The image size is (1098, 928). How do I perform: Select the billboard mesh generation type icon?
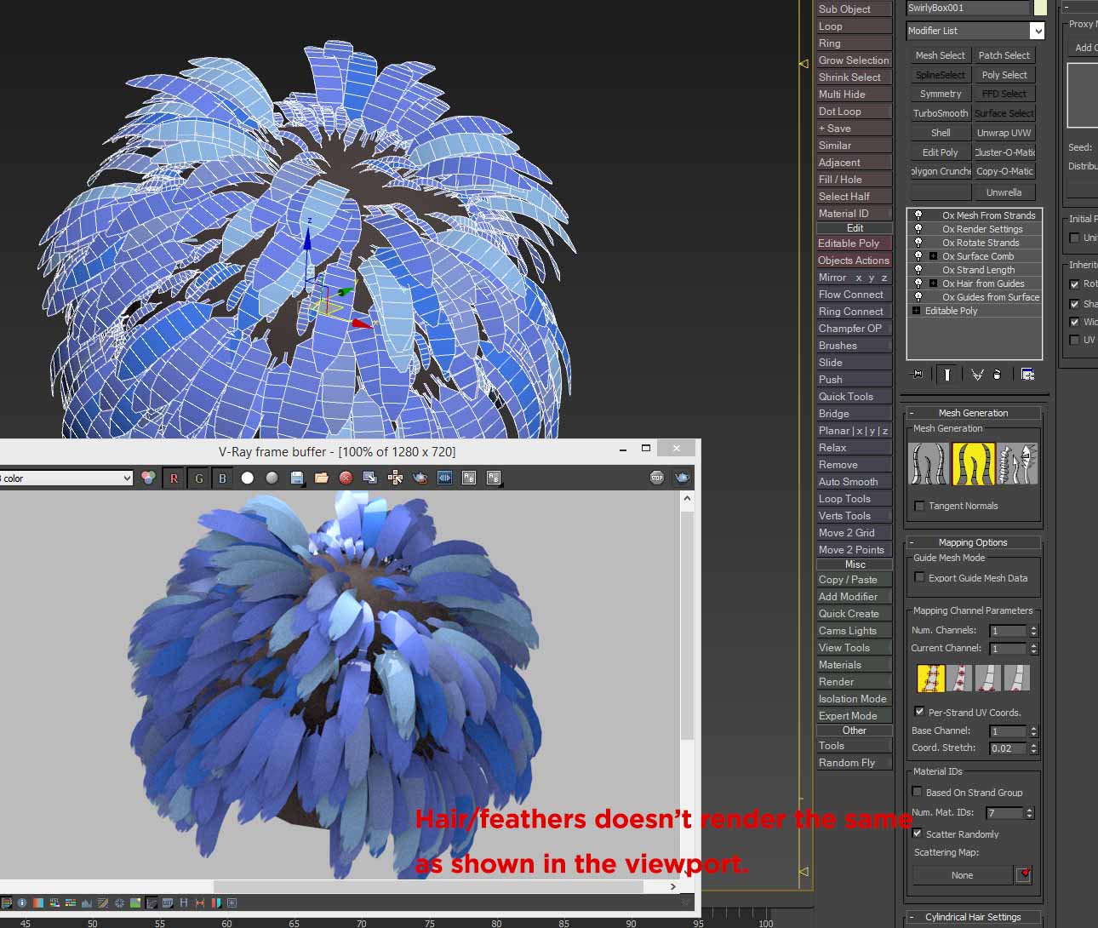[973, 464]
